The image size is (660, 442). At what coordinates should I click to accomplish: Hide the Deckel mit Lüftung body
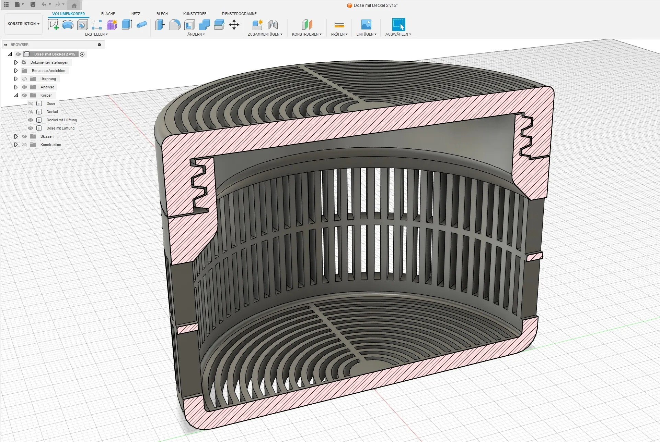pyautogui.click(x=31, y=120)
